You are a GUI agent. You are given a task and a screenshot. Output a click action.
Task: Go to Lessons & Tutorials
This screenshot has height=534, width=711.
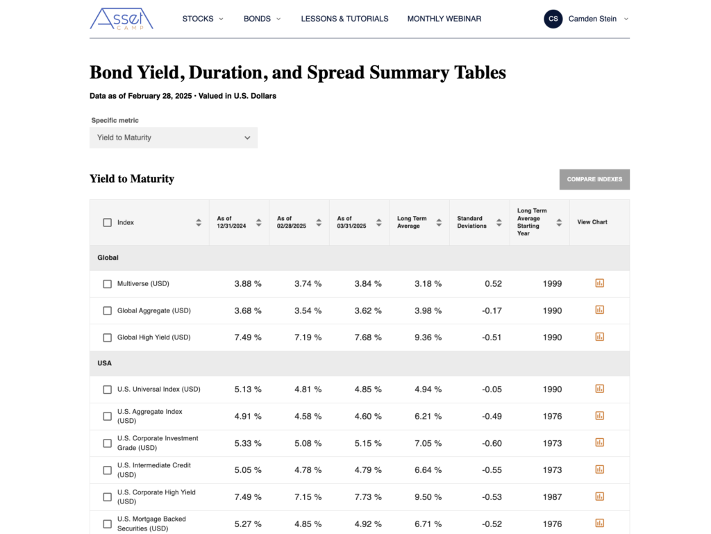click(x=344, y=19)
